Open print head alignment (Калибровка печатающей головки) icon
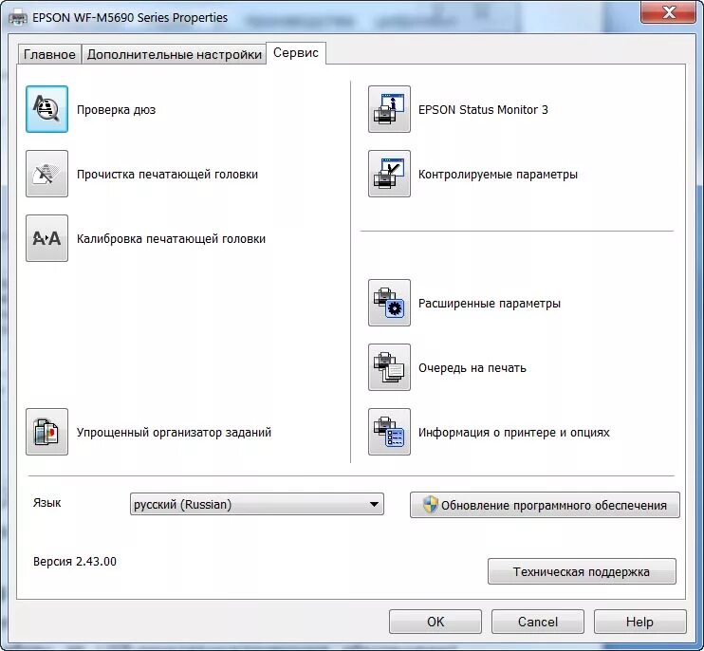This screenshot has width=704, height=651. tap(46, 238)
